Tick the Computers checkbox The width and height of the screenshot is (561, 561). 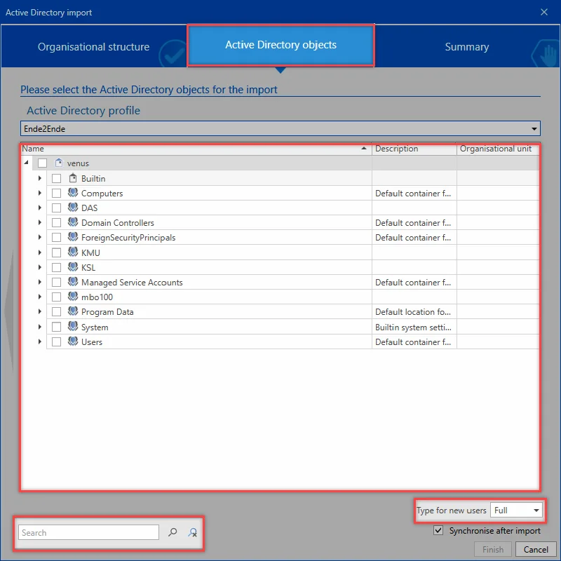click(56, 194)
